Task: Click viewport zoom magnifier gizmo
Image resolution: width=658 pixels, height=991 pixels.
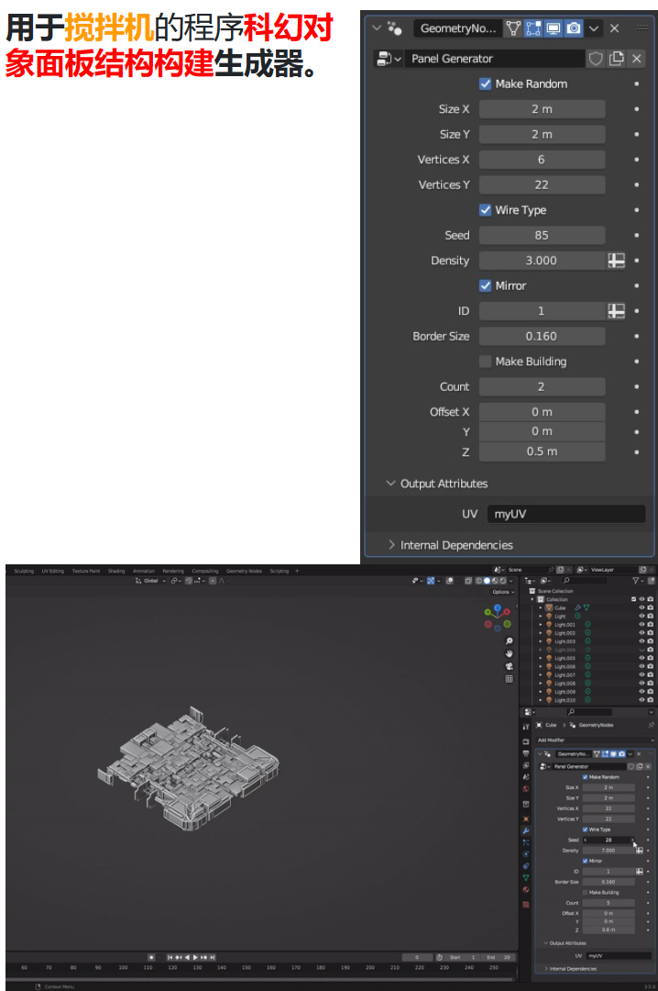Action: [509, 640]
